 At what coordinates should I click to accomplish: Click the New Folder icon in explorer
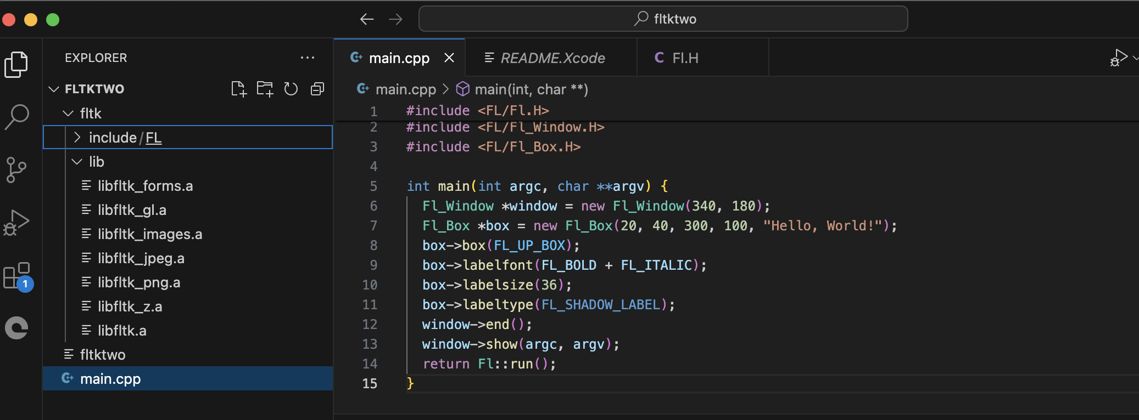(x=265, y=89)
